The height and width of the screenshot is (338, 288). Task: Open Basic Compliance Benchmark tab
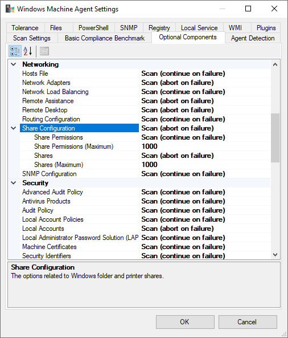(x=105, y=38)
